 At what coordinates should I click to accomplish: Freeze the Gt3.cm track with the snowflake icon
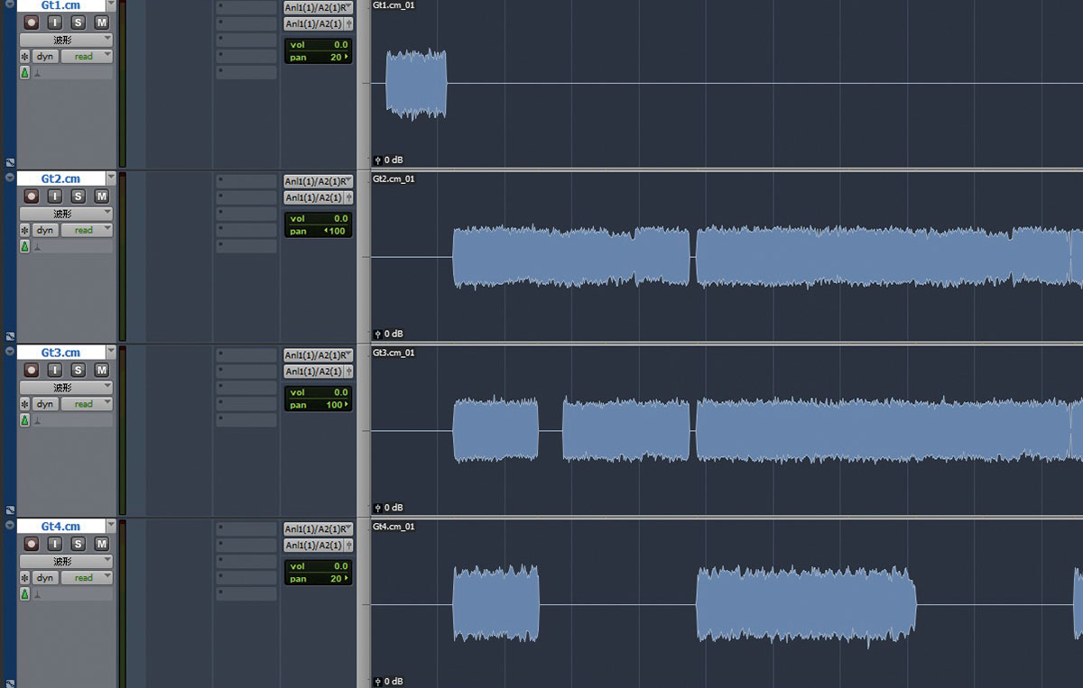tap(25, 404)
